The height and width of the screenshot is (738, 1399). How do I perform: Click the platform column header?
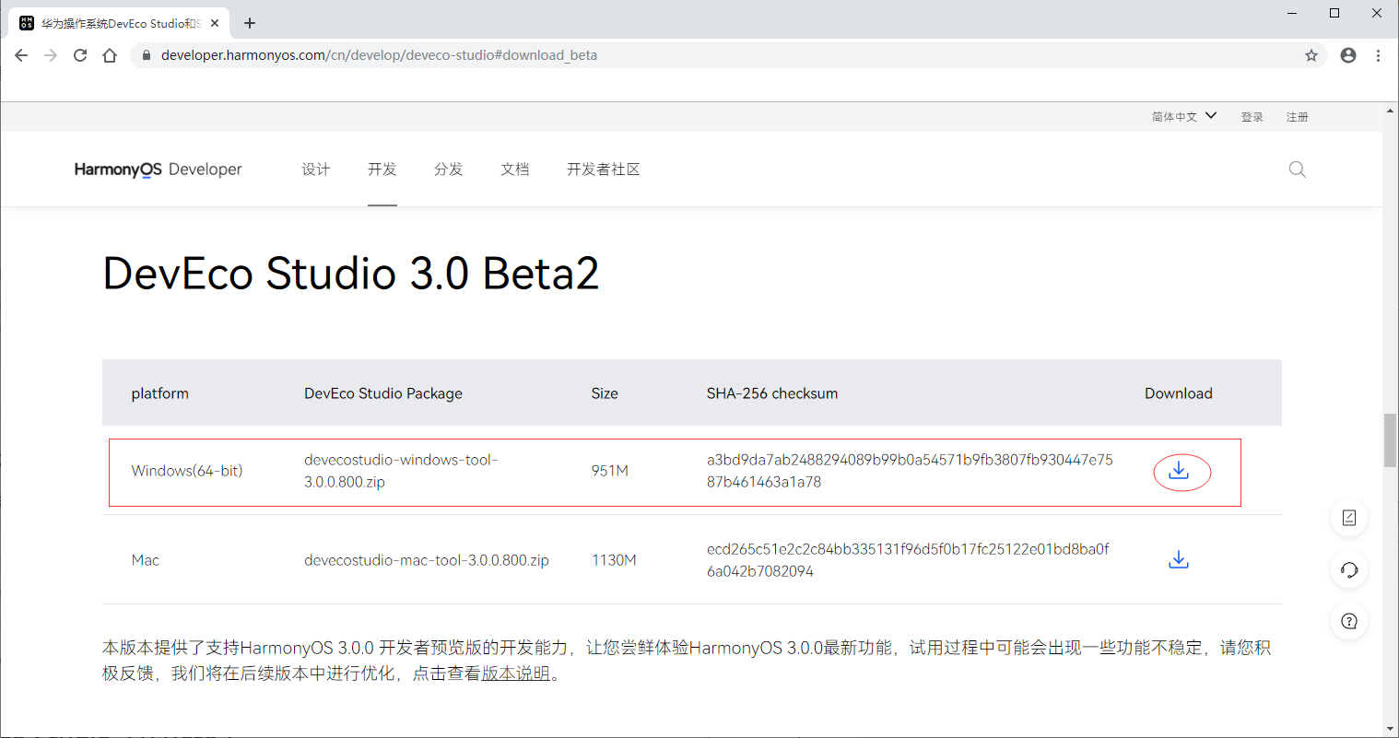pos(160,393)
